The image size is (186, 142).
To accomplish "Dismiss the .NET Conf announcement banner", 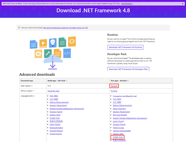I will tap(183, 3).
